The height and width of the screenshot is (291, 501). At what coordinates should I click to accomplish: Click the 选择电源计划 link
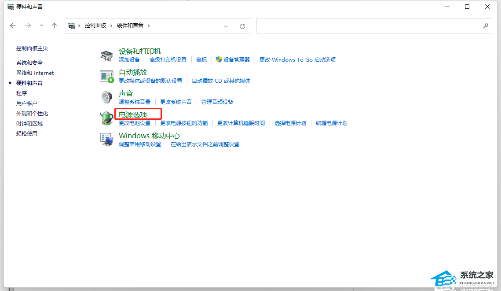point(290,123)
